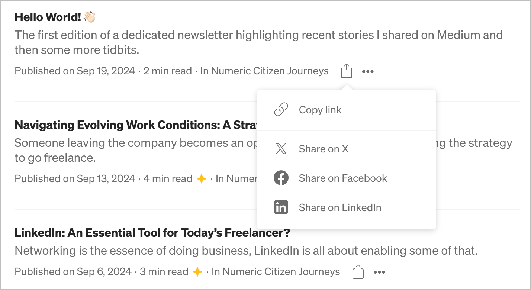The image size is (531, 290).
Task: Click the X logo icon
Action: click(x=281, y=149)
